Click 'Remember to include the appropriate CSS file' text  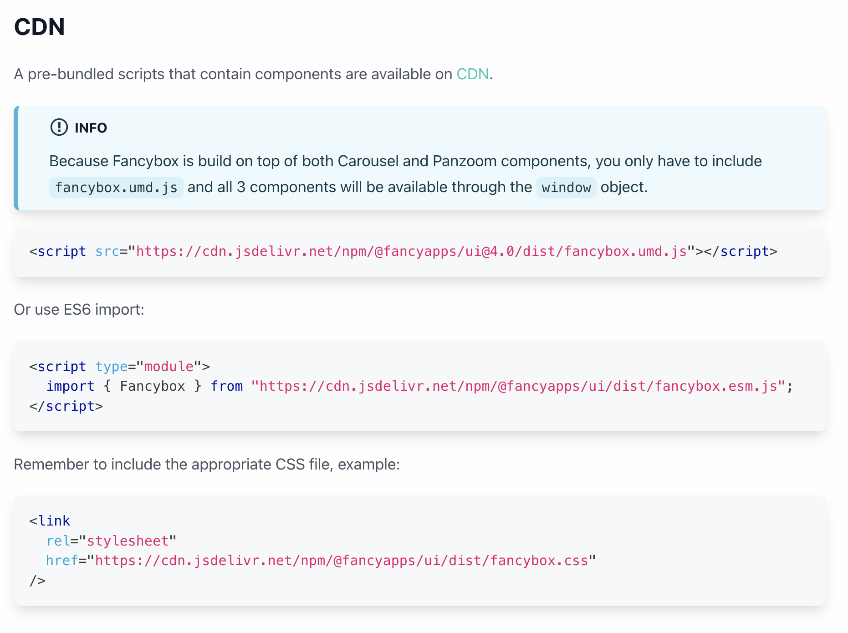207,465
